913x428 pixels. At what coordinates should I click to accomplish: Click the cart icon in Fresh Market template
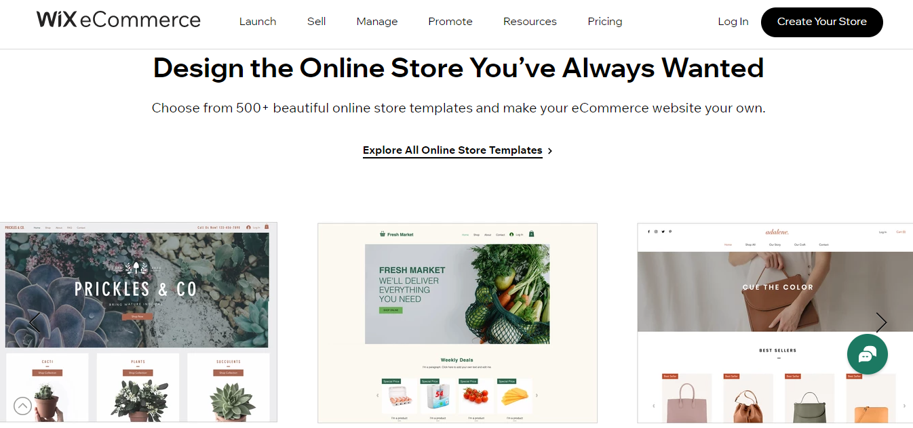[x=531, y=234]
